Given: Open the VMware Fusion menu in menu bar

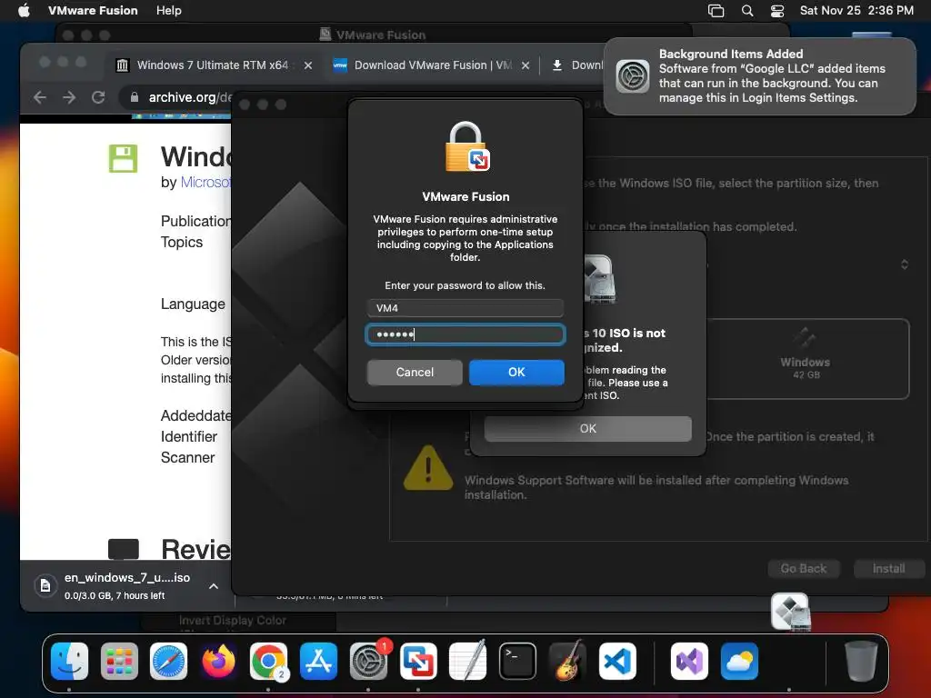Looking at the screenshot, I should pos(93,11).
